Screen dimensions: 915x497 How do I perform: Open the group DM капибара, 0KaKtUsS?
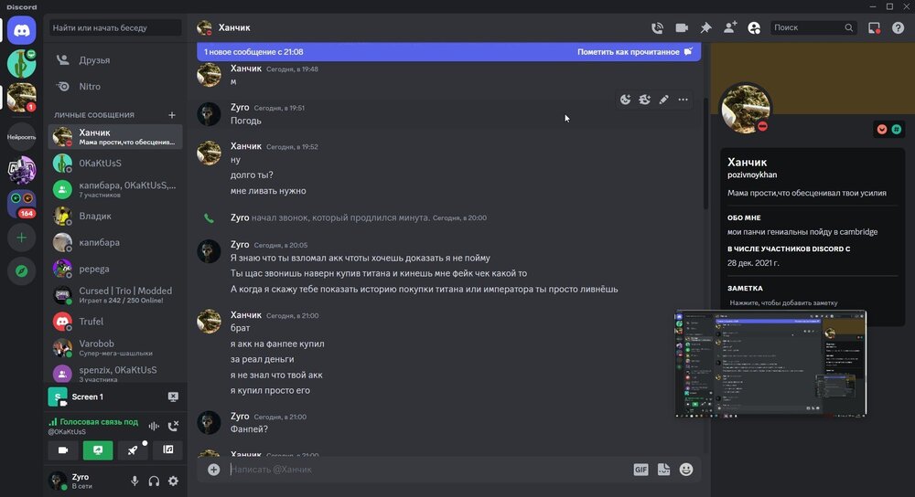pyautogui.click(x=115, y=189)
